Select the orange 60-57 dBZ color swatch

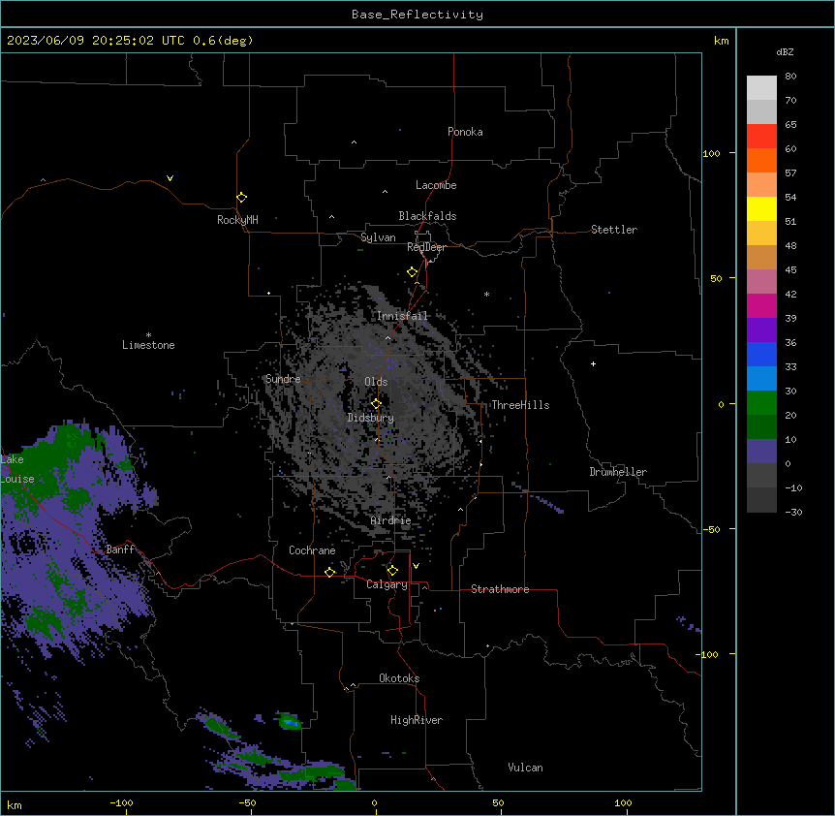[x=761, y=161]
